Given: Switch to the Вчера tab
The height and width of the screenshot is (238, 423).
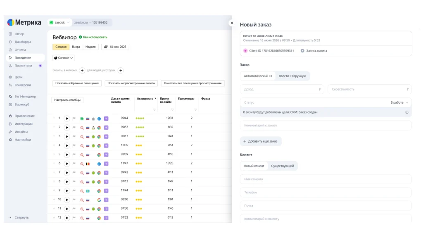Looking at the screenshot, I should pos(76,47).
